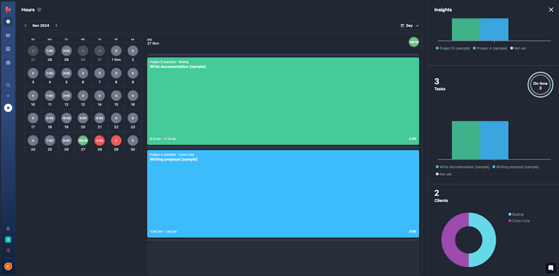Open the Nov 2024 month label
Image resolution: width=559 pixels, height=276 pixels.
(x=40, y=26)
